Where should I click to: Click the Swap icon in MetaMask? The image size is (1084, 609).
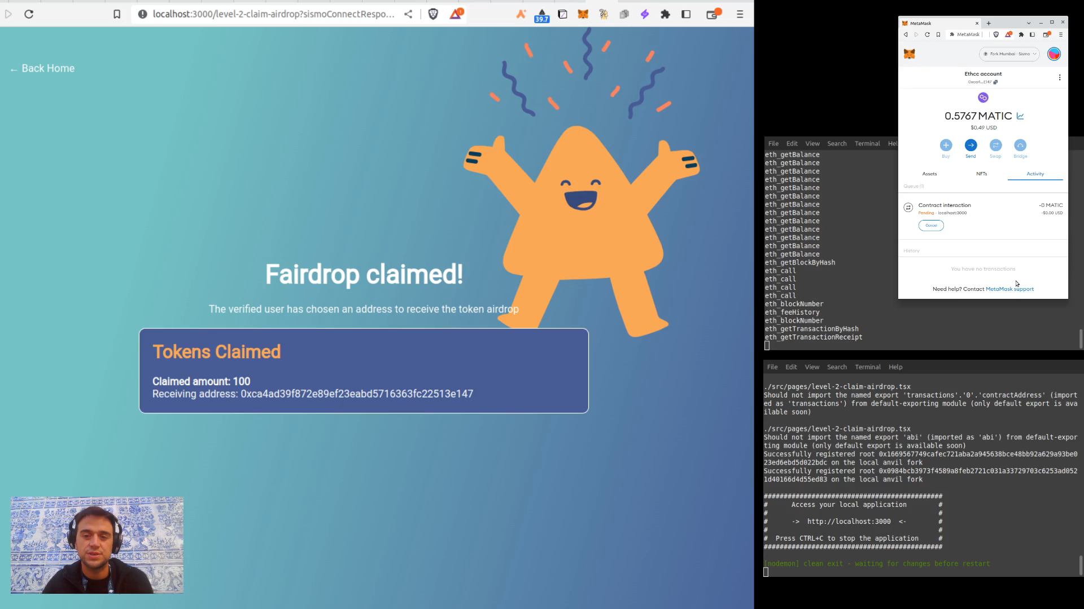(995, 145)
